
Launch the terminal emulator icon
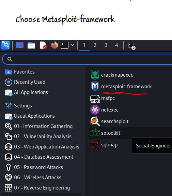[x=65, y=45]
